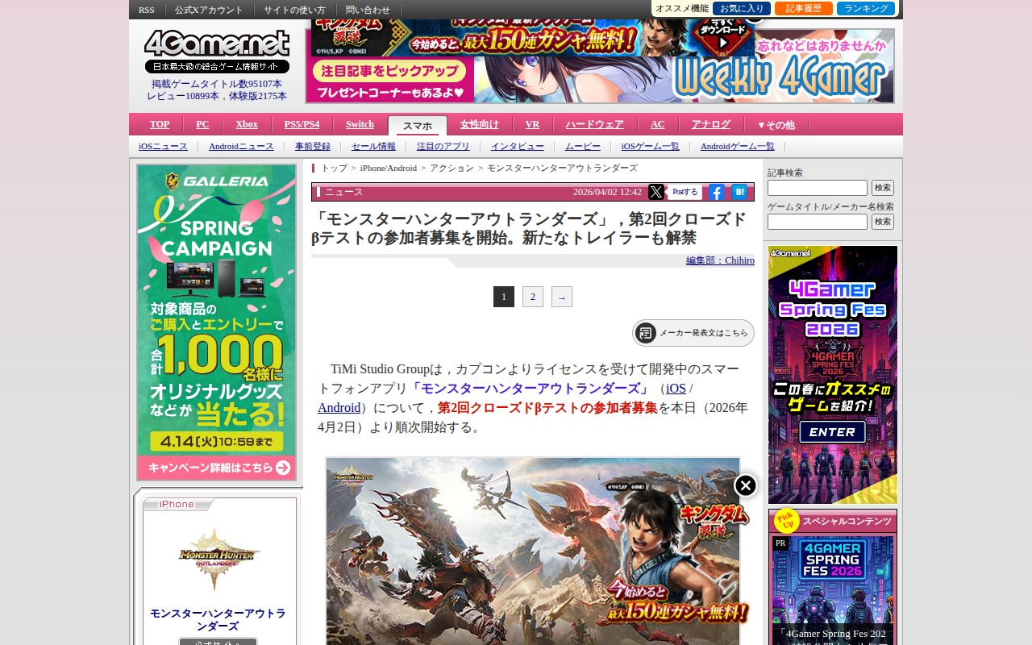Open the VR navigation tab
The width and height of the screenshot is (1032, 645).
(532, 124)
